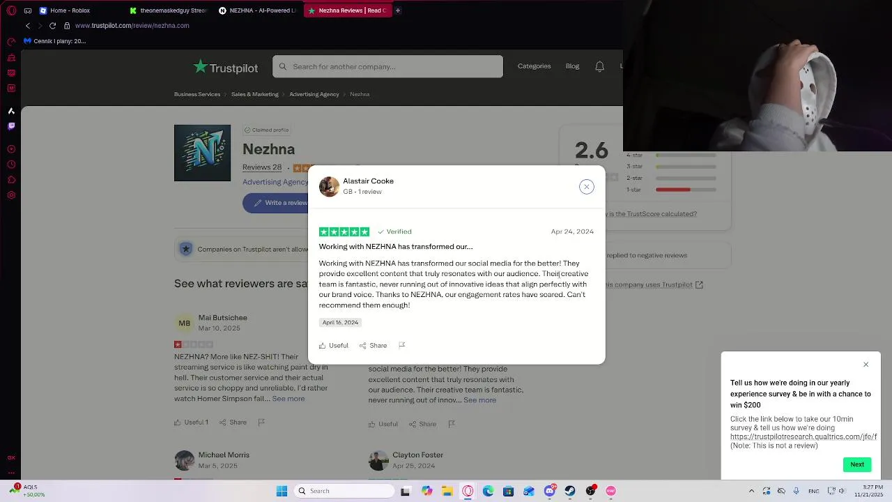Go to Advertising Agency breadcrumb
This screenshot has width=892, height=502.
click(314, 94)
